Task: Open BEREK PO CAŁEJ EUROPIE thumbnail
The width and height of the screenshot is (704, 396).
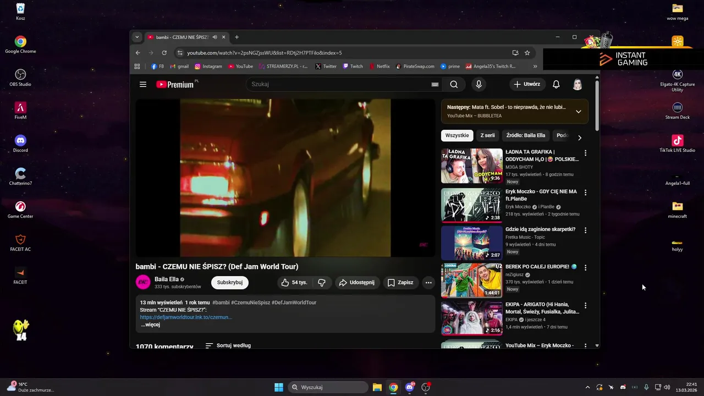Action: pos(471,280)
